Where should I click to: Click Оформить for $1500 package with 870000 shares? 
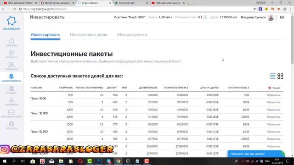[x=273, y=132]
